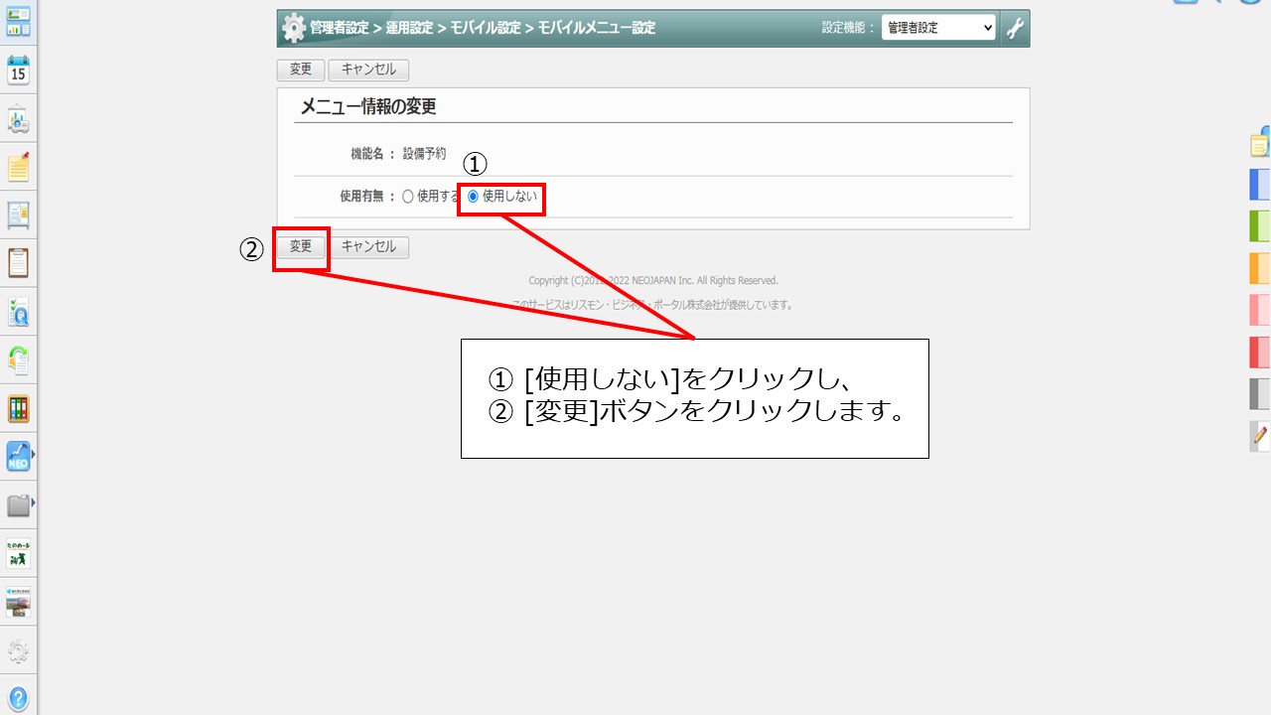This screenshot has height=715, width=1271.
Task: Open the colored binders icon in the sidebar
Action: point(18,408)
